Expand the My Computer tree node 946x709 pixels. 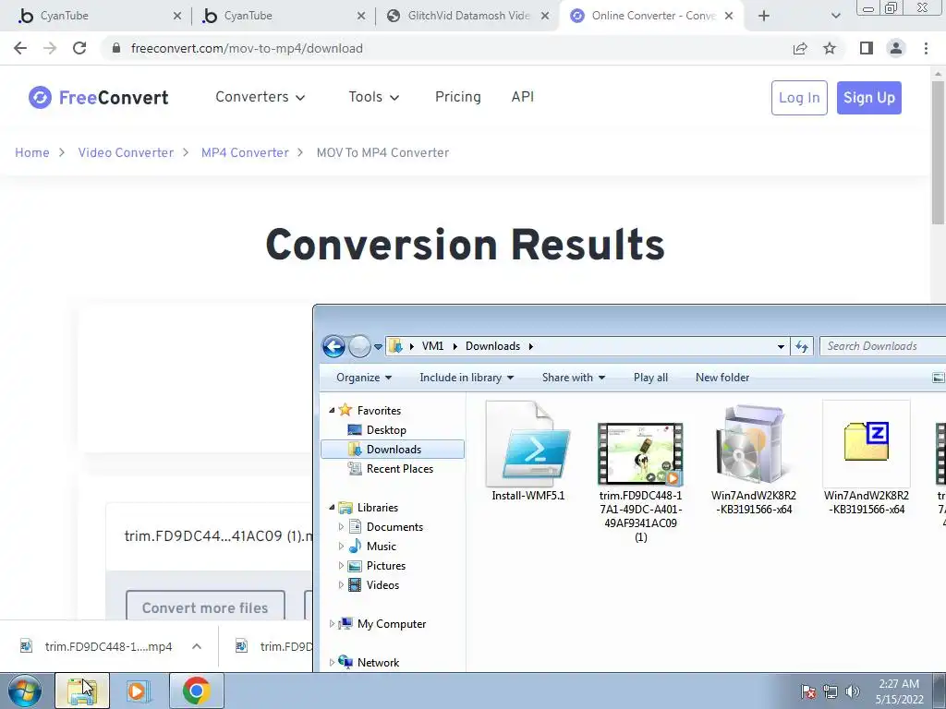click(332, 624)
